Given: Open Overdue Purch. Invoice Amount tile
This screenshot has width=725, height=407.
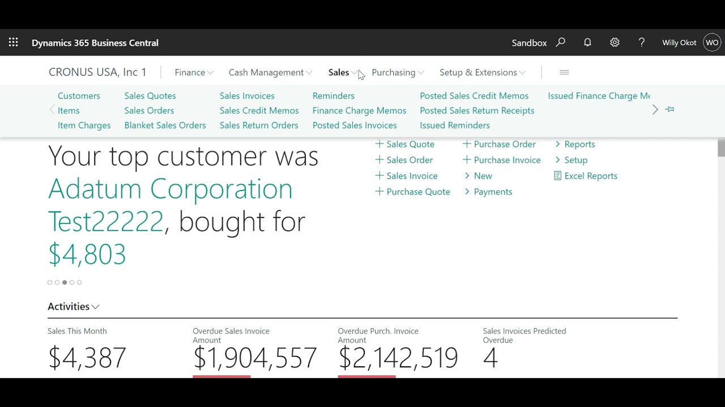Looking at the screenshot, I should (x=398, y=352).
